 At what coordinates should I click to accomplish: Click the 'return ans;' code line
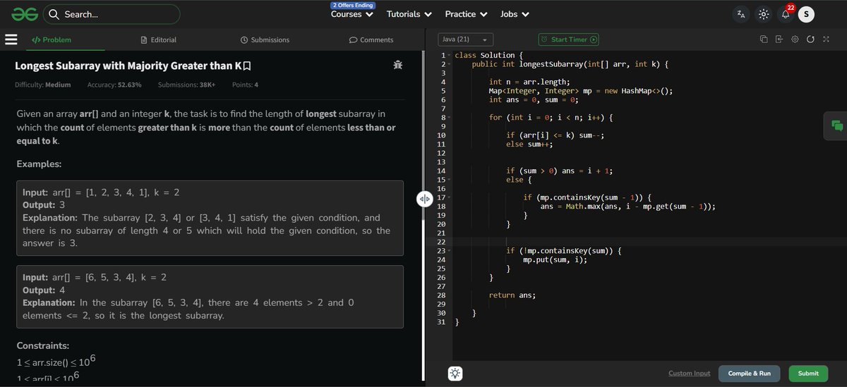click(x=512, y=295)
